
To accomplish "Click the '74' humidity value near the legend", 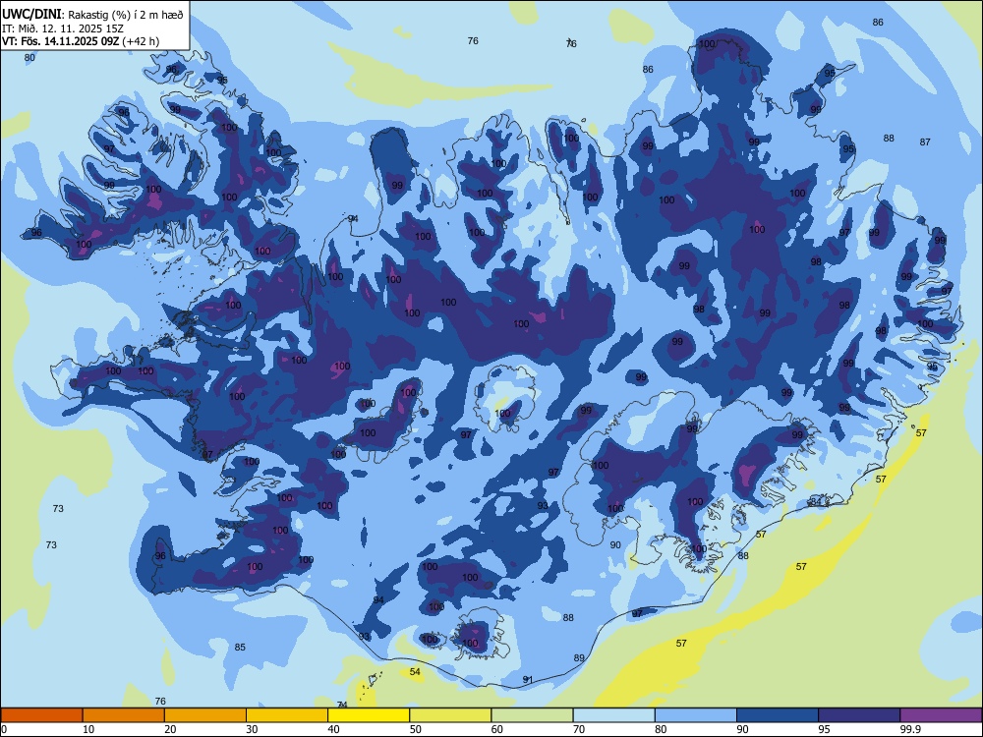I will pos(342,705).
